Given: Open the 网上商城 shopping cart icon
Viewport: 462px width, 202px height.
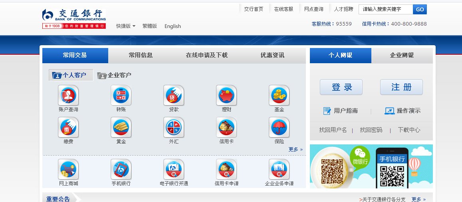Looking at the screenshot, I should pyautogui.click(x=68, y=170).
